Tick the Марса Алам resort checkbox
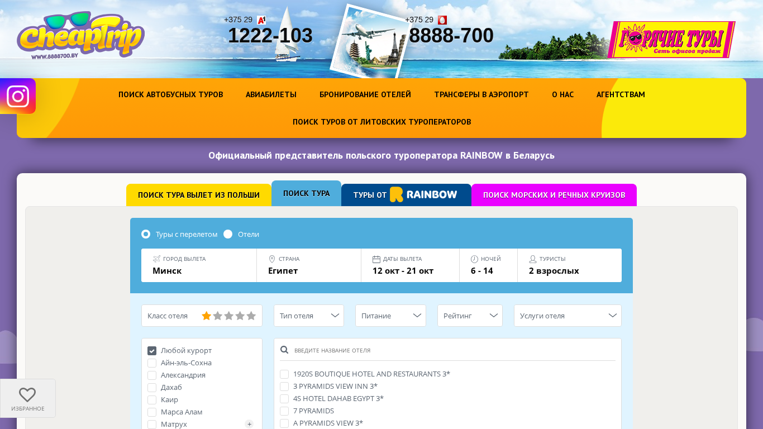 [152, 412]
